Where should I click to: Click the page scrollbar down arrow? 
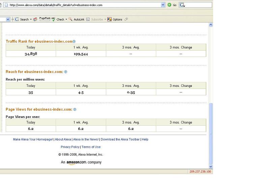(x=211, y=167)
